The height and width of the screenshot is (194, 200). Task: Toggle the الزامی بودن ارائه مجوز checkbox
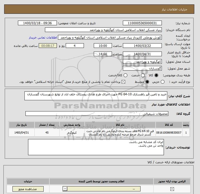tap(172, 189)
